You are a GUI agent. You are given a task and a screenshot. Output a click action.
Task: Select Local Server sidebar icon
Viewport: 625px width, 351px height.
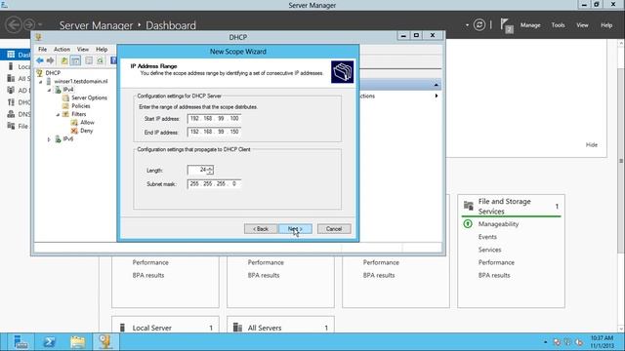(11, 66)
